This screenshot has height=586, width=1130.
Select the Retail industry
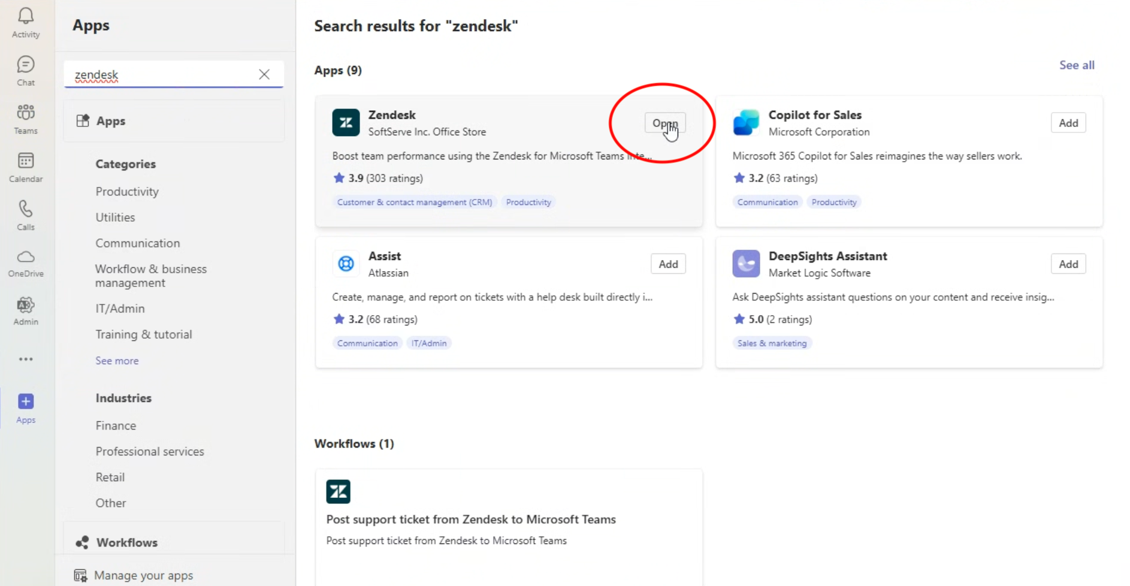tap(110, 477)
